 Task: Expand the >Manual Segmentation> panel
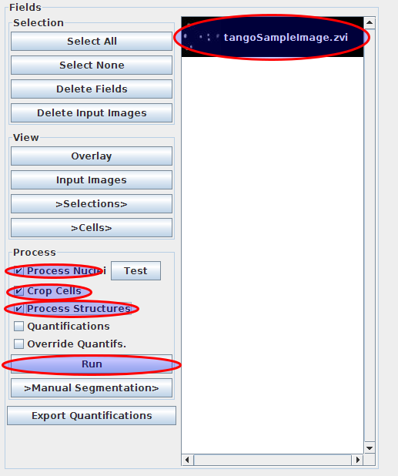coord(92,388)
